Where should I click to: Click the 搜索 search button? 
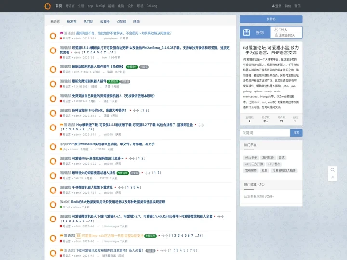pyautogui.click(x=296, y=133)
